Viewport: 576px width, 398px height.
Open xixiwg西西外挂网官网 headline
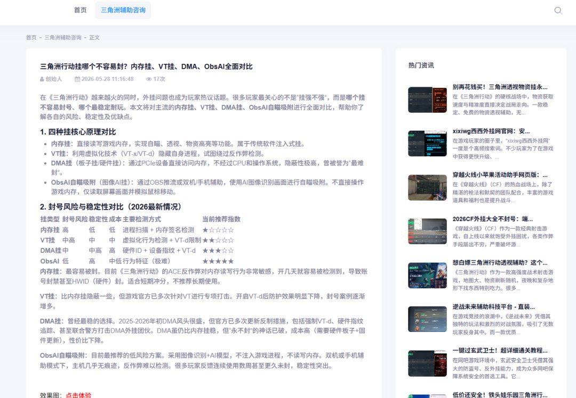[x=491, y=131]
